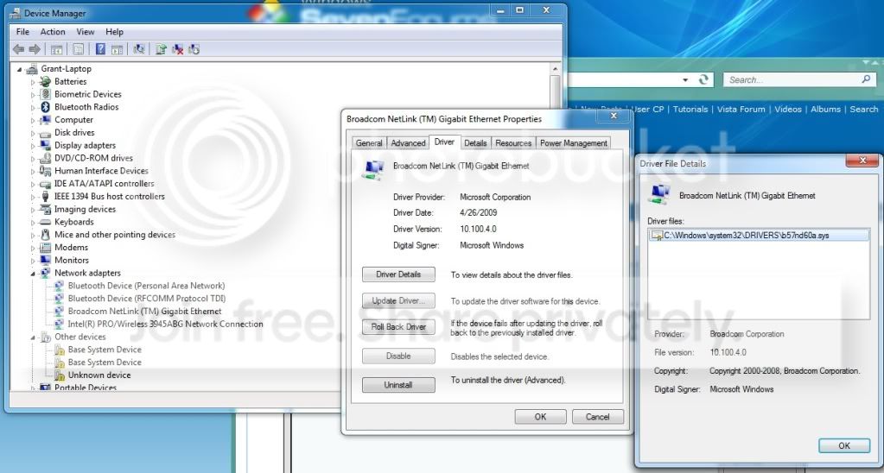
Task: Switch to the Power Management tab
Action: [574, 143]
